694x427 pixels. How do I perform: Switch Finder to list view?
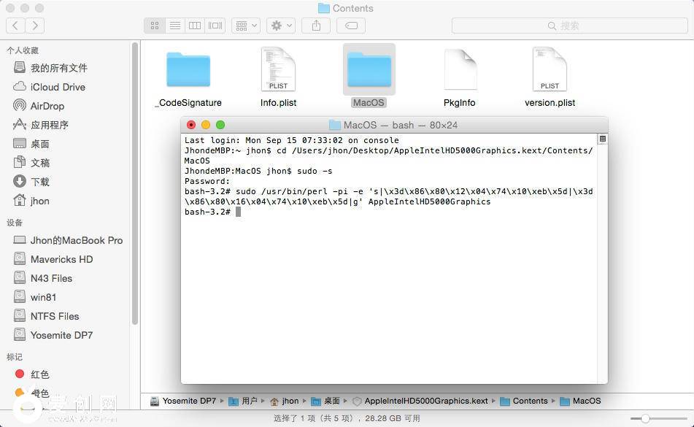174,26
